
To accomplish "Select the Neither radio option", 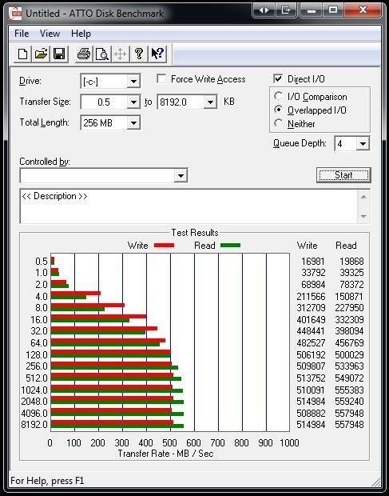I will tap(278, 123).
